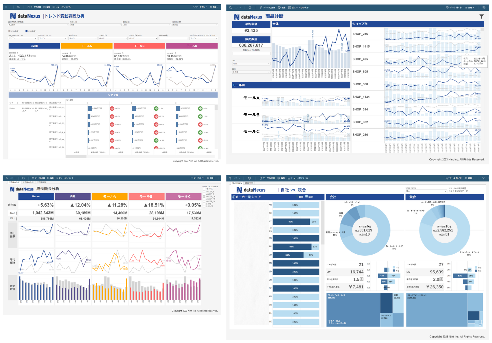Check the MAKER_5 checkbox

click(x=204, y=192)
